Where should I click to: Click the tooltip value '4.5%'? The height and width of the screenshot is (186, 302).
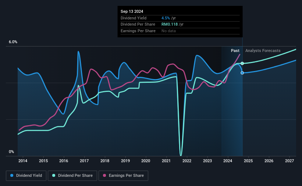click(166, 18)
